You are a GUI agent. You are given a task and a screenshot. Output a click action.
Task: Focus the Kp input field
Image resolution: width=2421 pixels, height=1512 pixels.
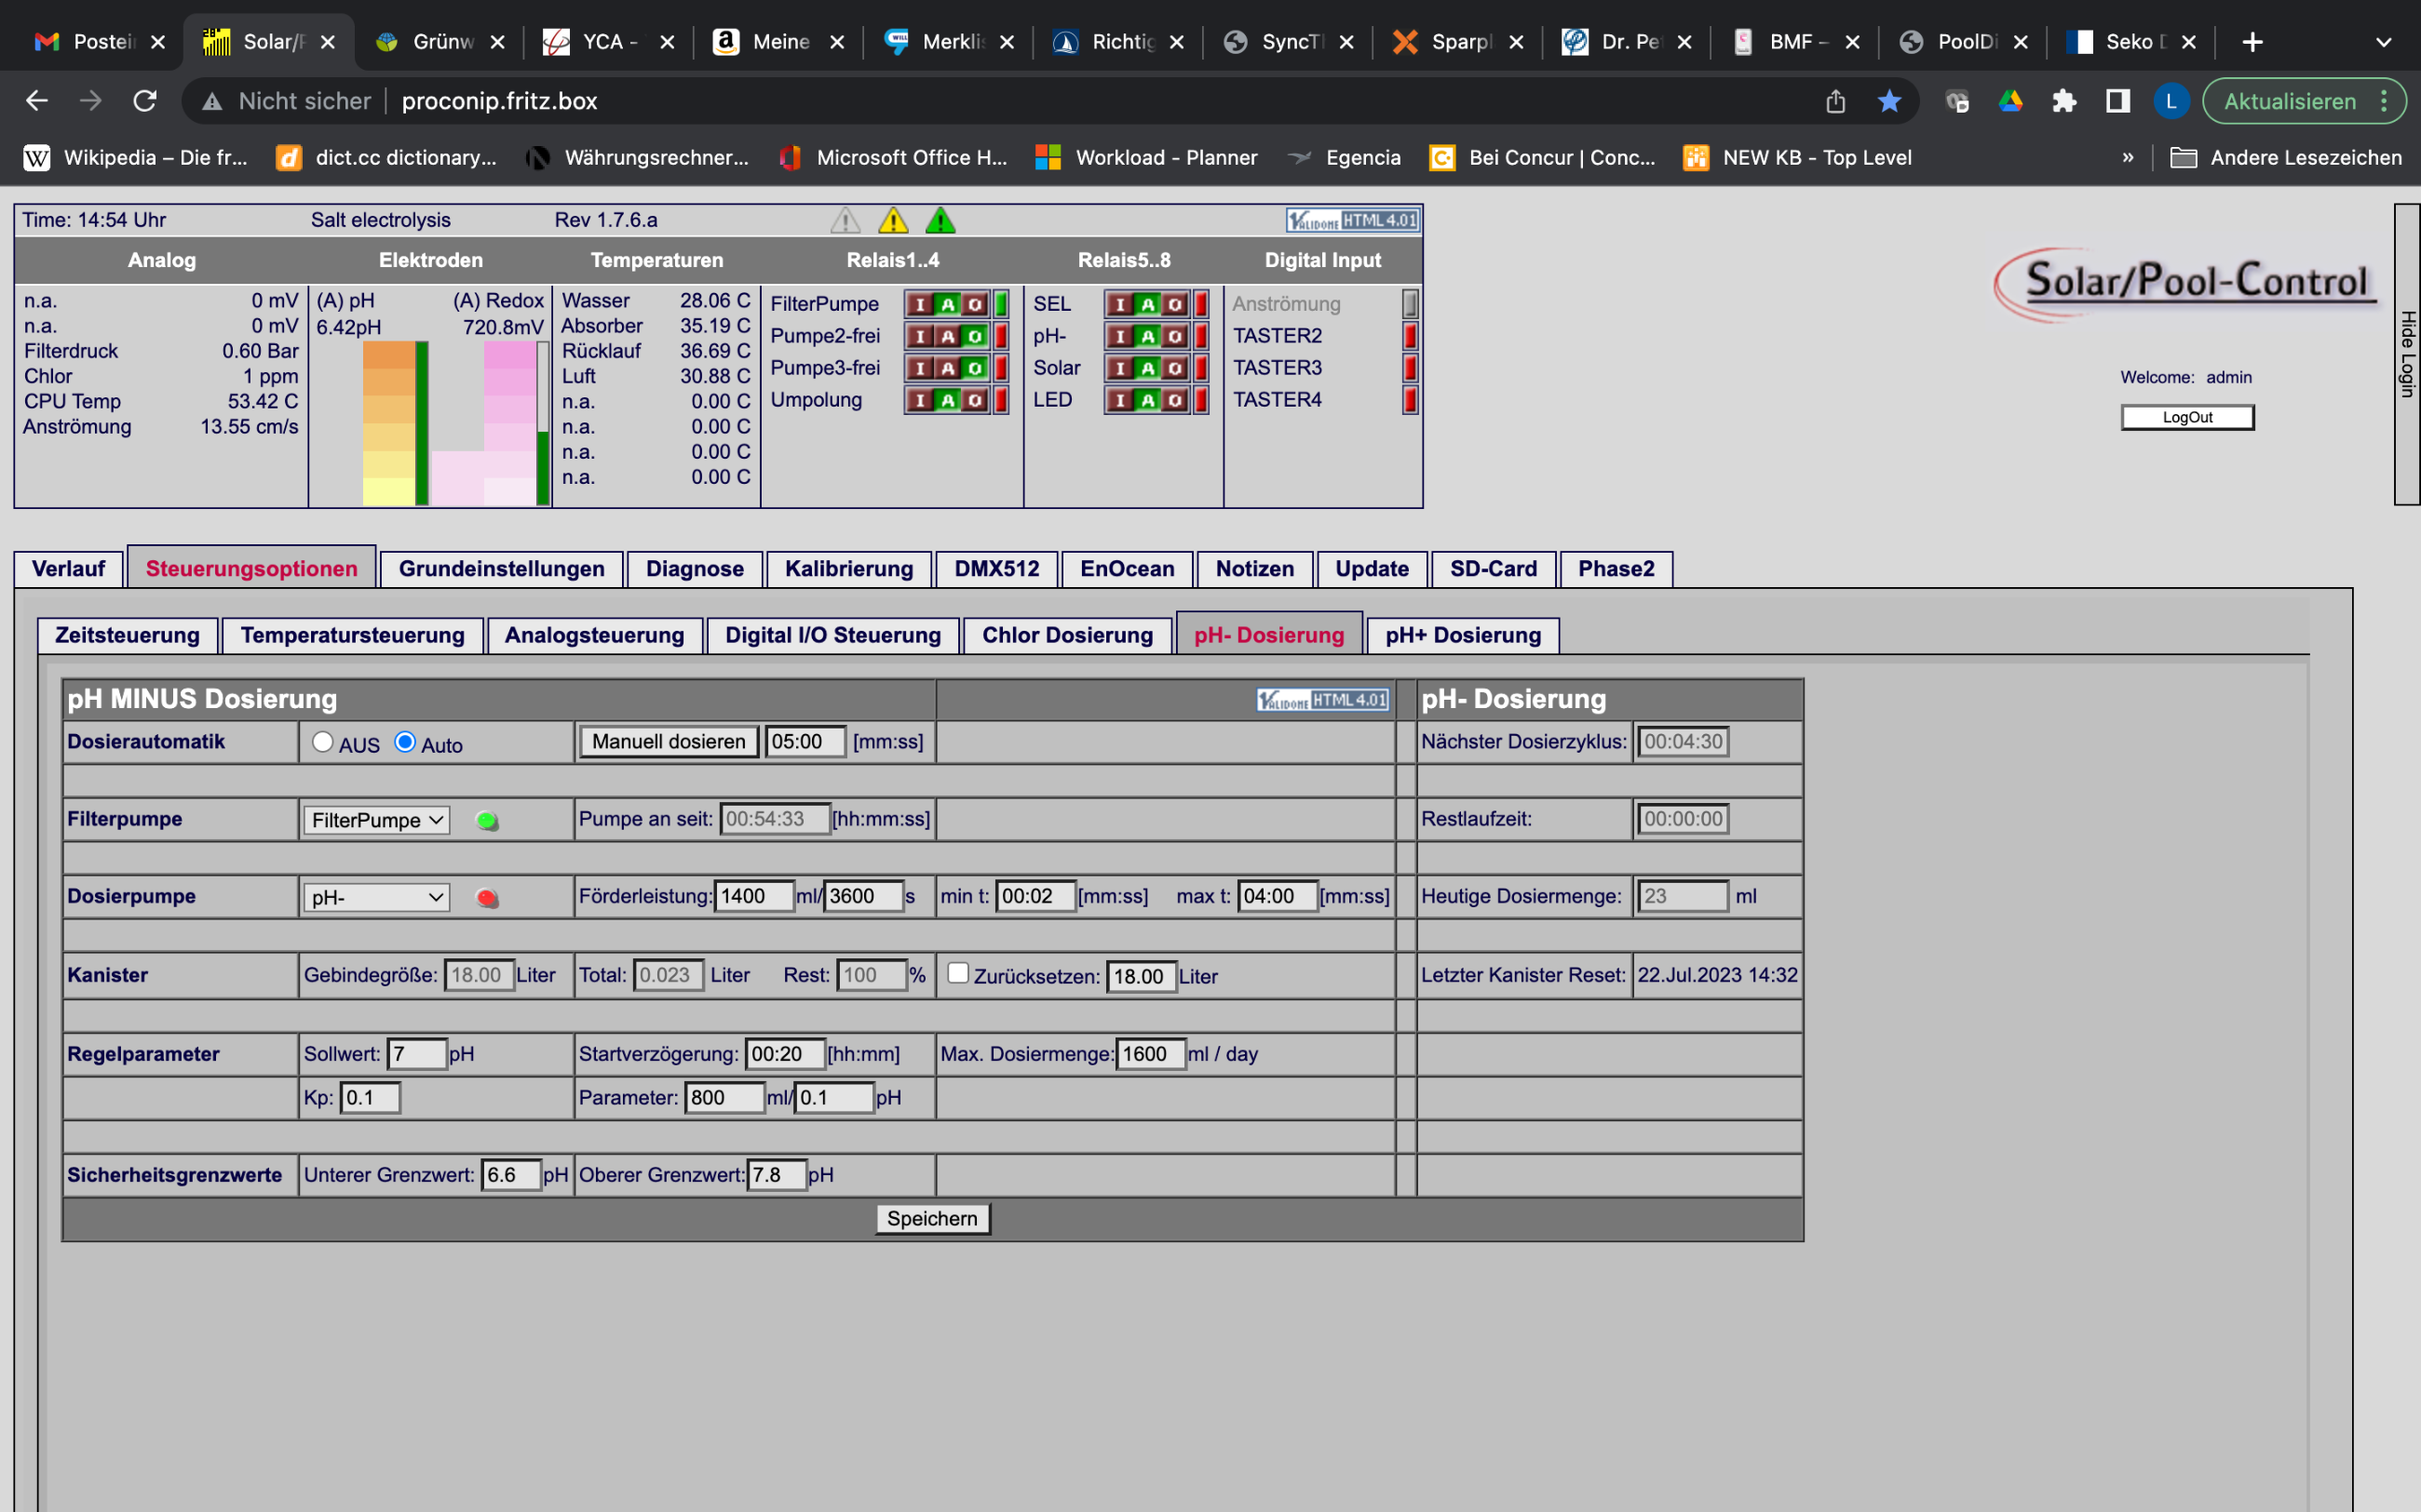[x=371, y=1098]
